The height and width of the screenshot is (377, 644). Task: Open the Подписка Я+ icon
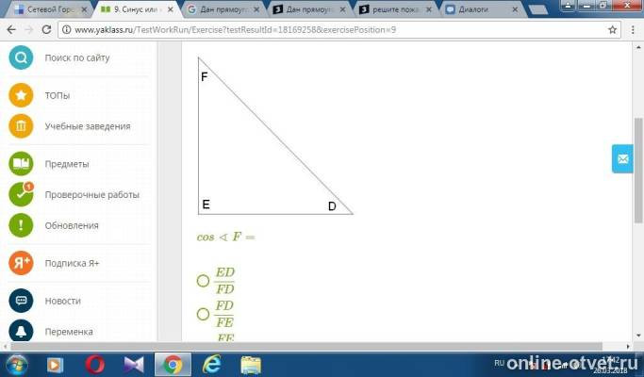pos(21,263)
